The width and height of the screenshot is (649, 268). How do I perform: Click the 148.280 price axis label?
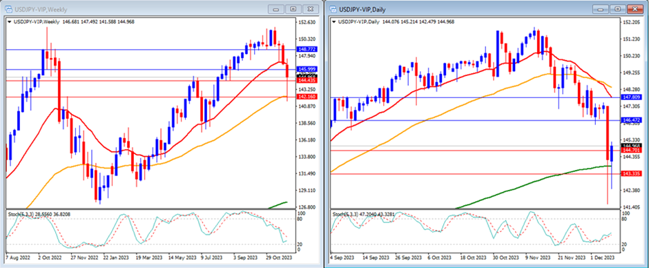click(632, 90)
